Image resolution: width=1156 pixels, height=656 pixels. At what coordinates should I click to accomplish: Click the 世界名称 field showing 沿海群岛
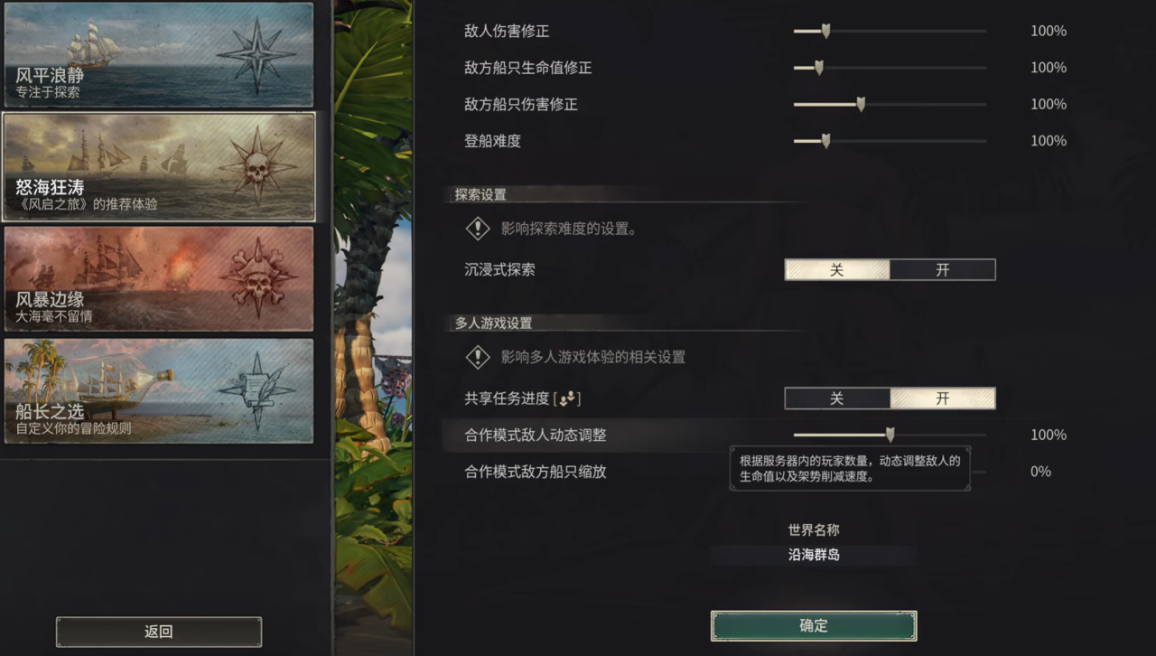(x=814, y=555)
